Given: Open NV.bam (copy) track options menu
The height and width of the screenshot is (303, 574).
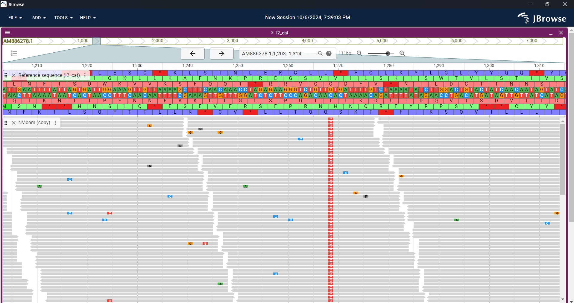Looking at the screenshot, I should [56, 123].
